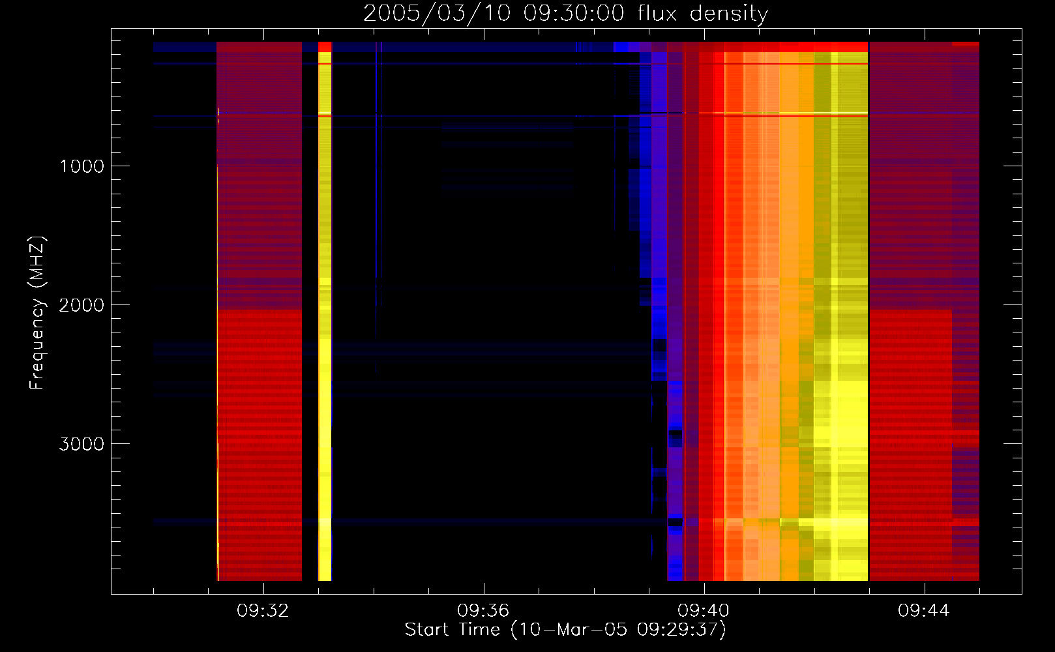
Task: Click the 09:44 time tick label
Action: click(x=924, y=611)
